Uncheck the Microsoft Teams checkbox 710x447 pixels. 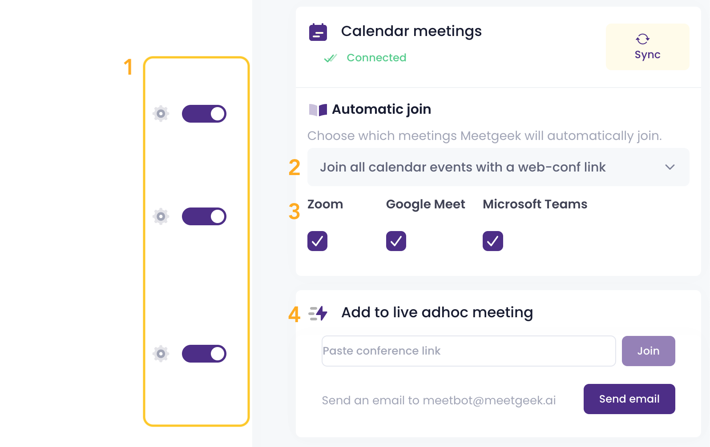click(492, 241)
